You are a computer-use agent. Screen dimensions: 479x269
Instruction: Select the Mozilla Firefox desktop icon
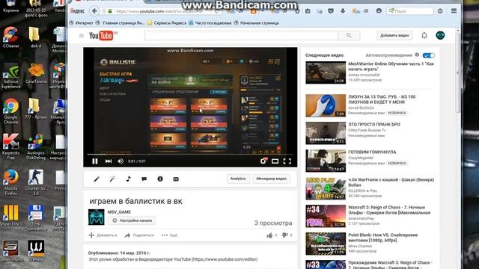pos(10,182)
